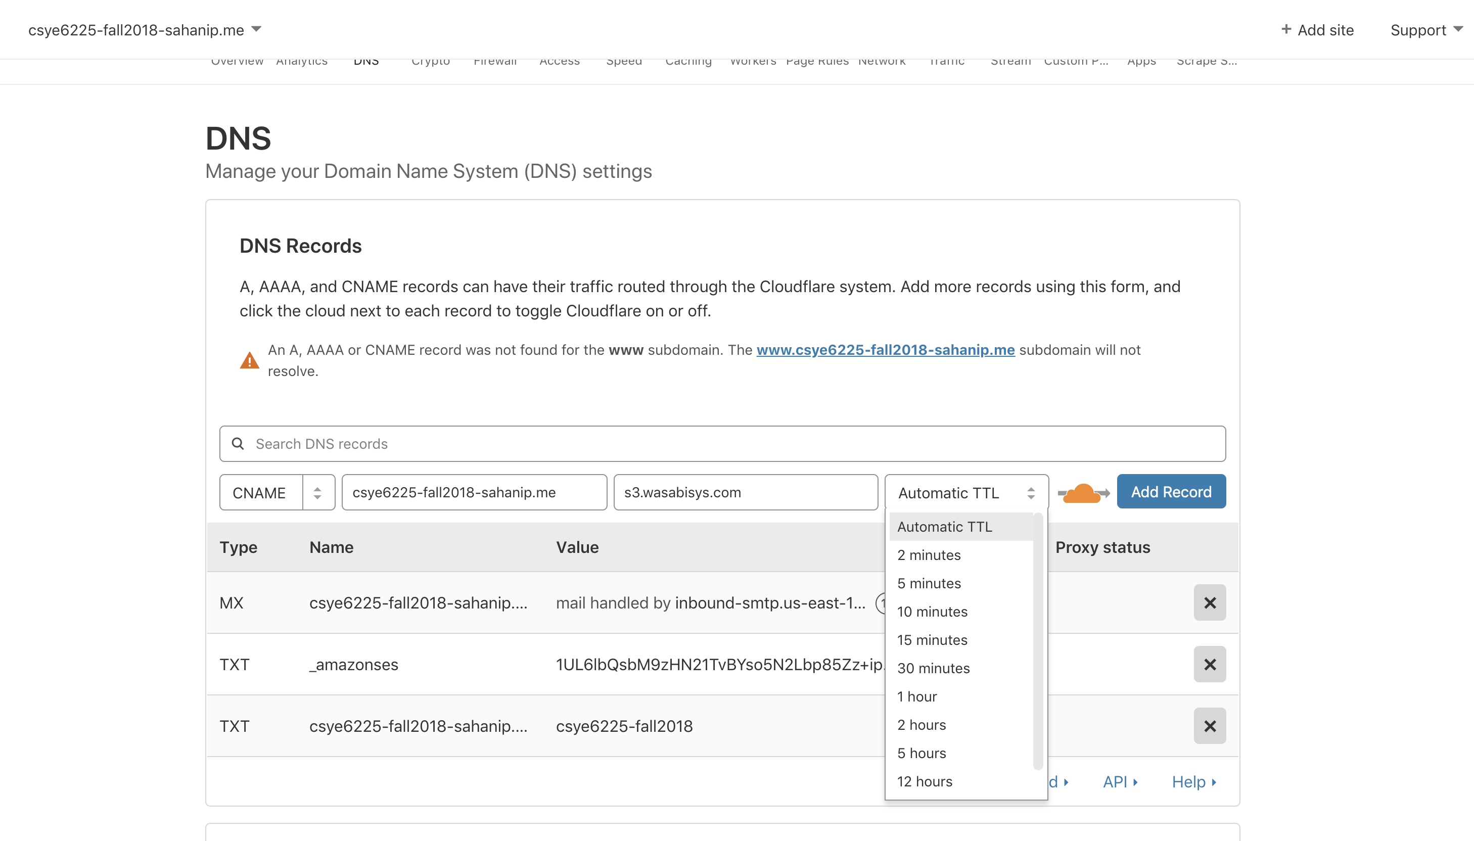Open the Caching tab
Image resolution: width=1474 pixels, height=841 pixels.
click(x=688, y=61)
